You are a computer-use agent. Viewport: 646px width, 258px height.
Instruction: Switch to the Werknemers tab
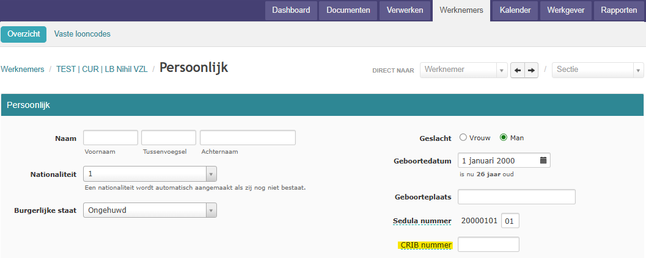(x=461, y=11)
